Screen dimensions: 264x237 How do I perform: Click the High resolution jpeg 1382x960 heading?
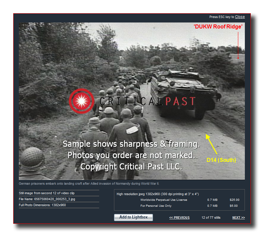click(x=158, y=194)
